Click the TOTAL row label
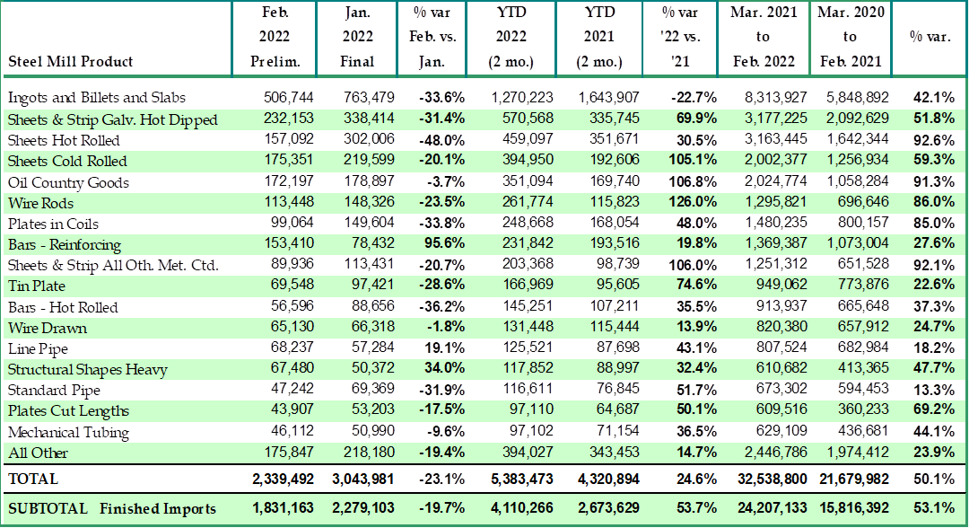969x528 pixels. pyautogui.click(x=33, y=480)
